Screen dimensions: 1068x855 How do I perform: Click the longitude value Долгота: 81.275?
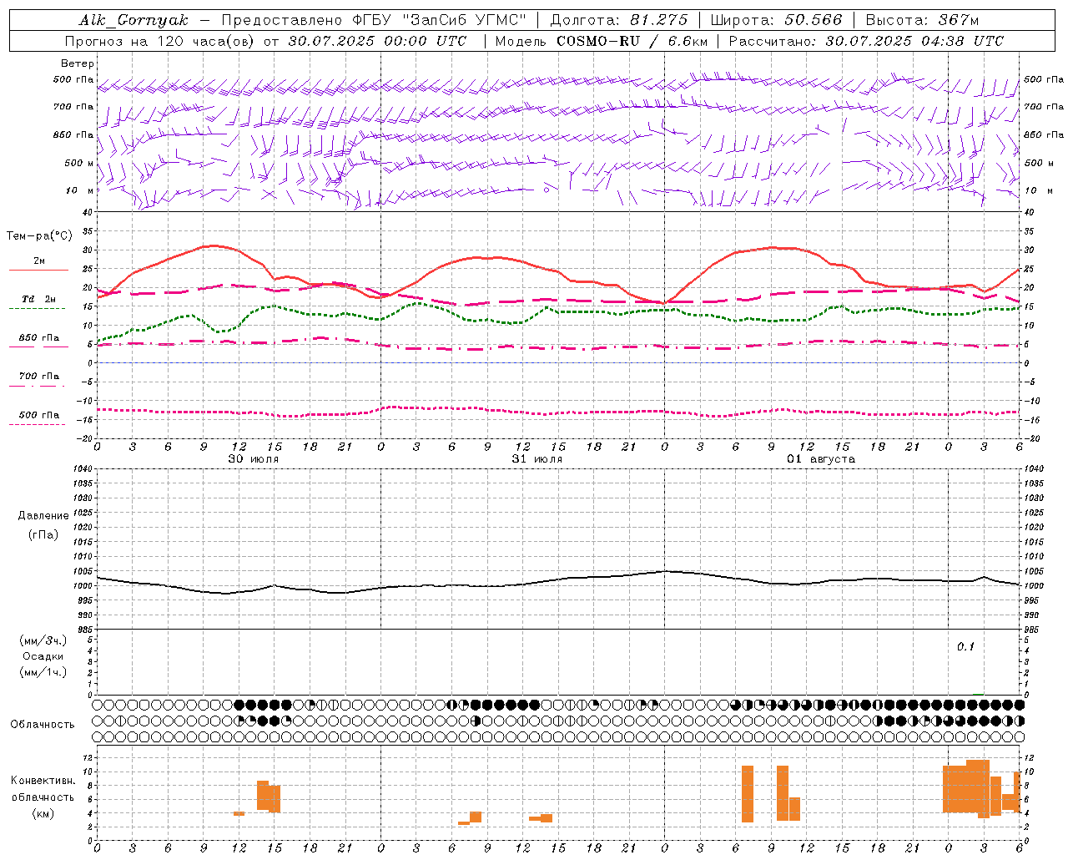(619, 20)
